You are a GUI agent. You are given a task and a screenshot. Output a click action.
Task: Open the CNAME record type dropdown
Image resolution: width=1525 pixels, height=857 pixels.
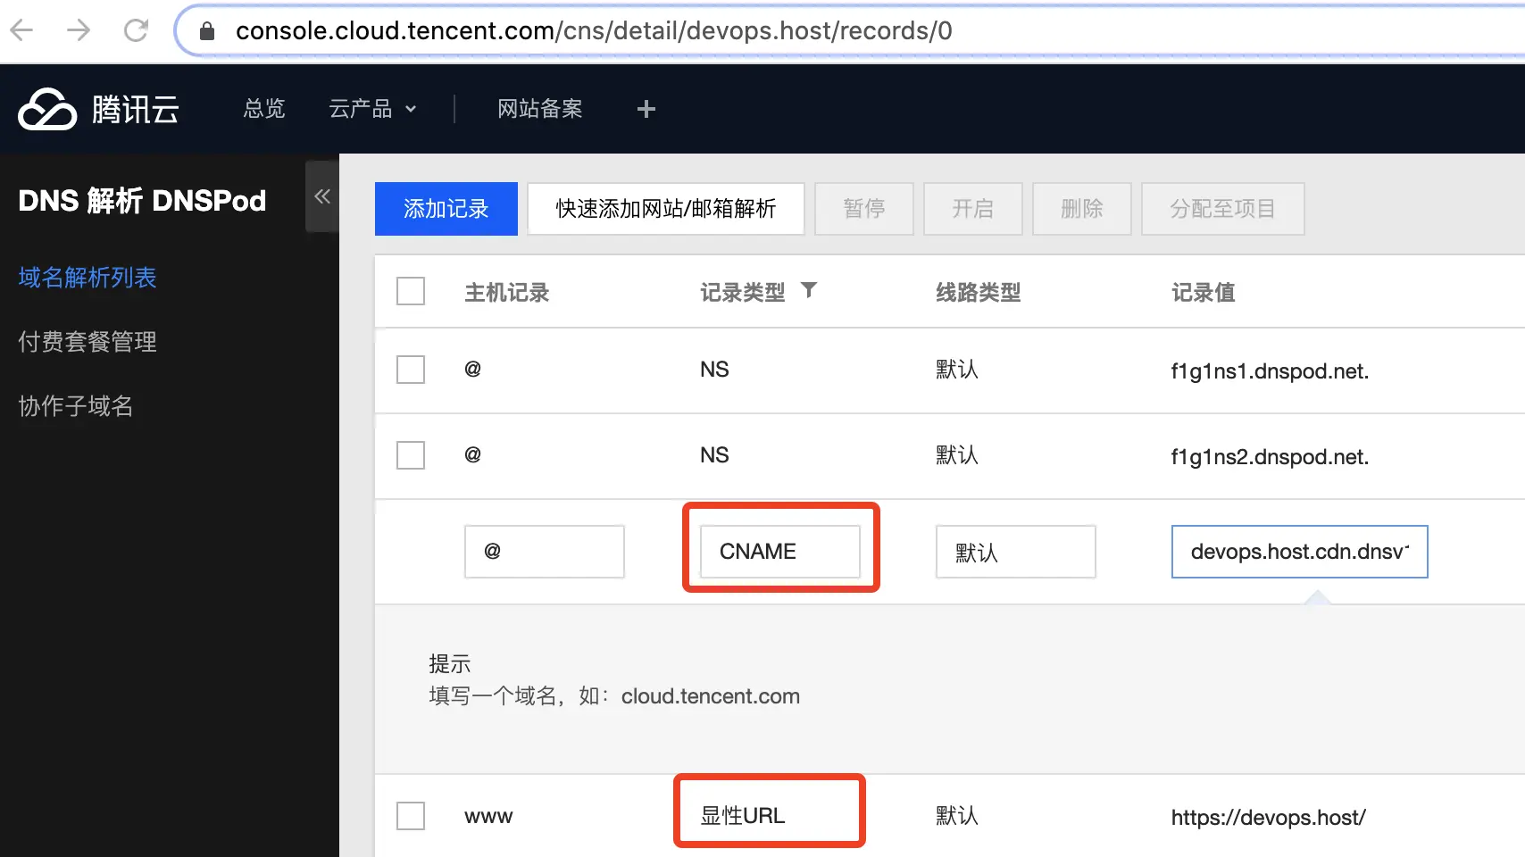pos(779,551)
